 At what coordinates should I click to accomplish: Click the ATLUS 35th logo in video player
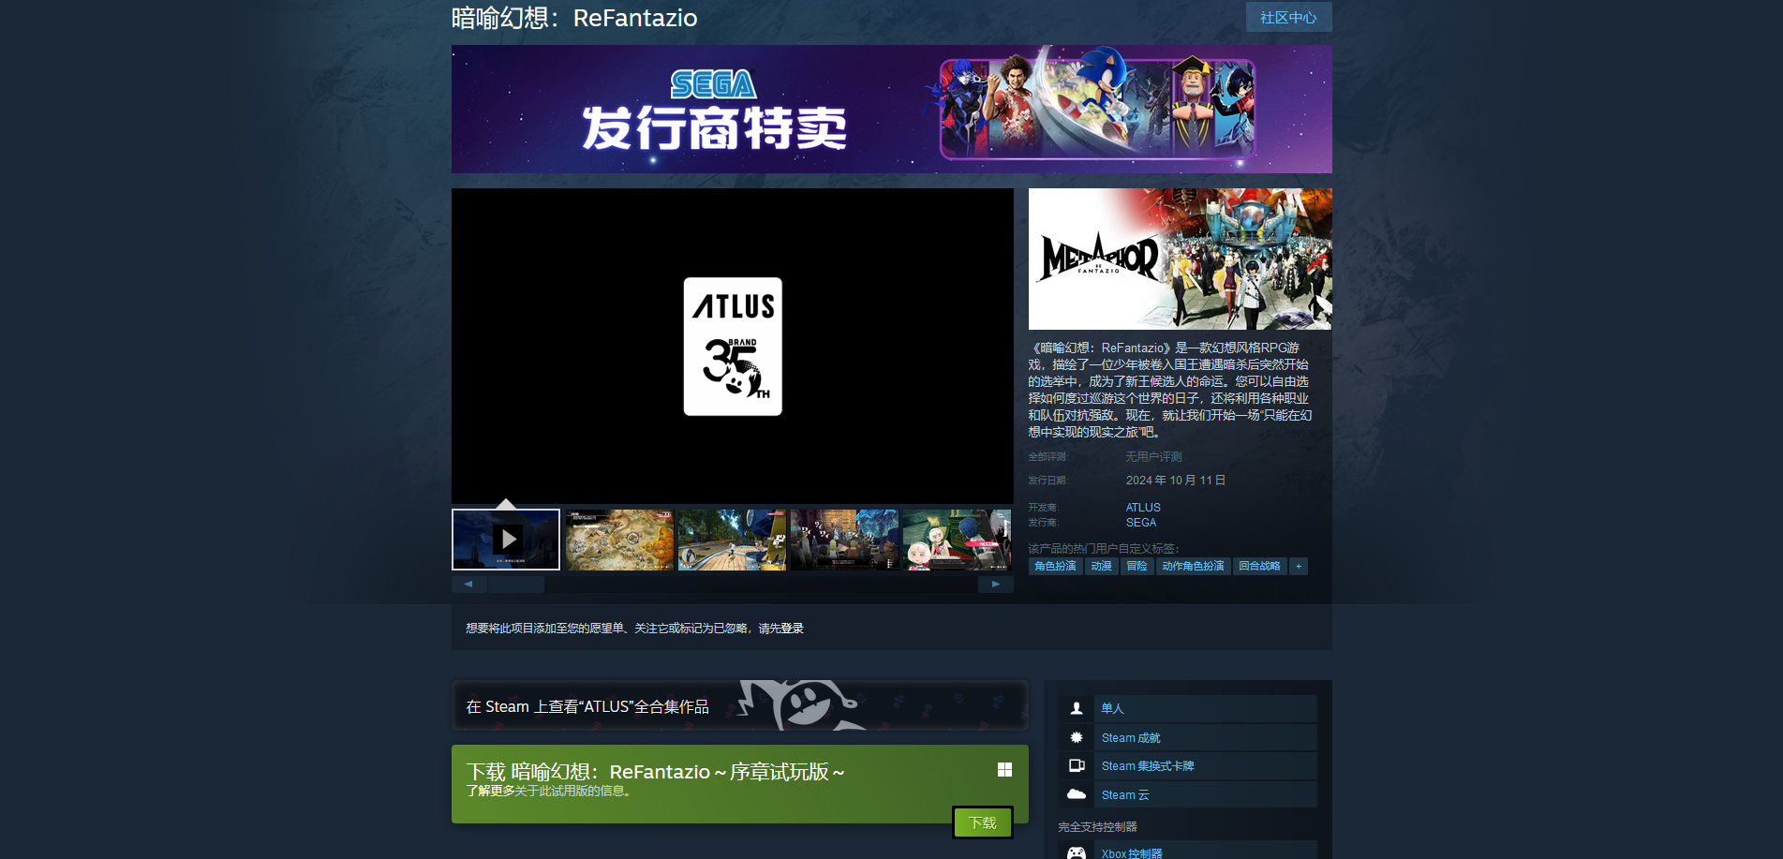(733, 347)
